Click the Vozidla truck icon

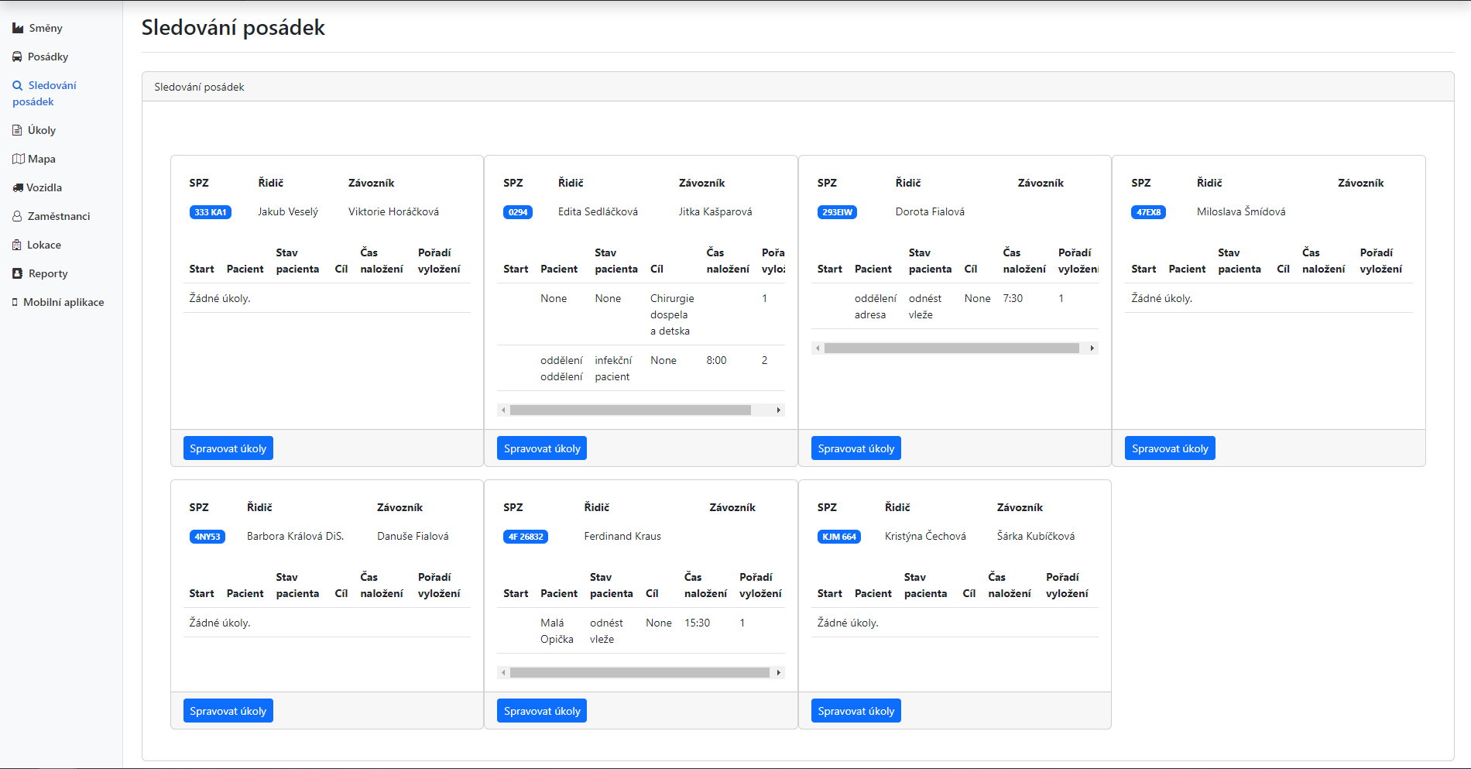point(18,187)
